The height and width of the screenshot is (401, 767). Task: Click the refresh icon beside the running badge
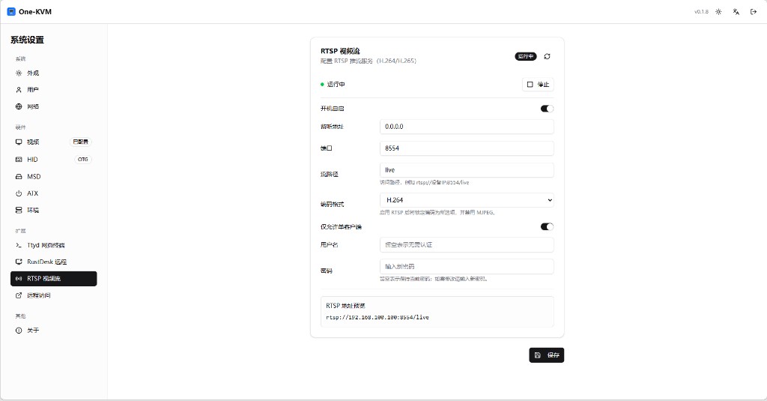548,56
